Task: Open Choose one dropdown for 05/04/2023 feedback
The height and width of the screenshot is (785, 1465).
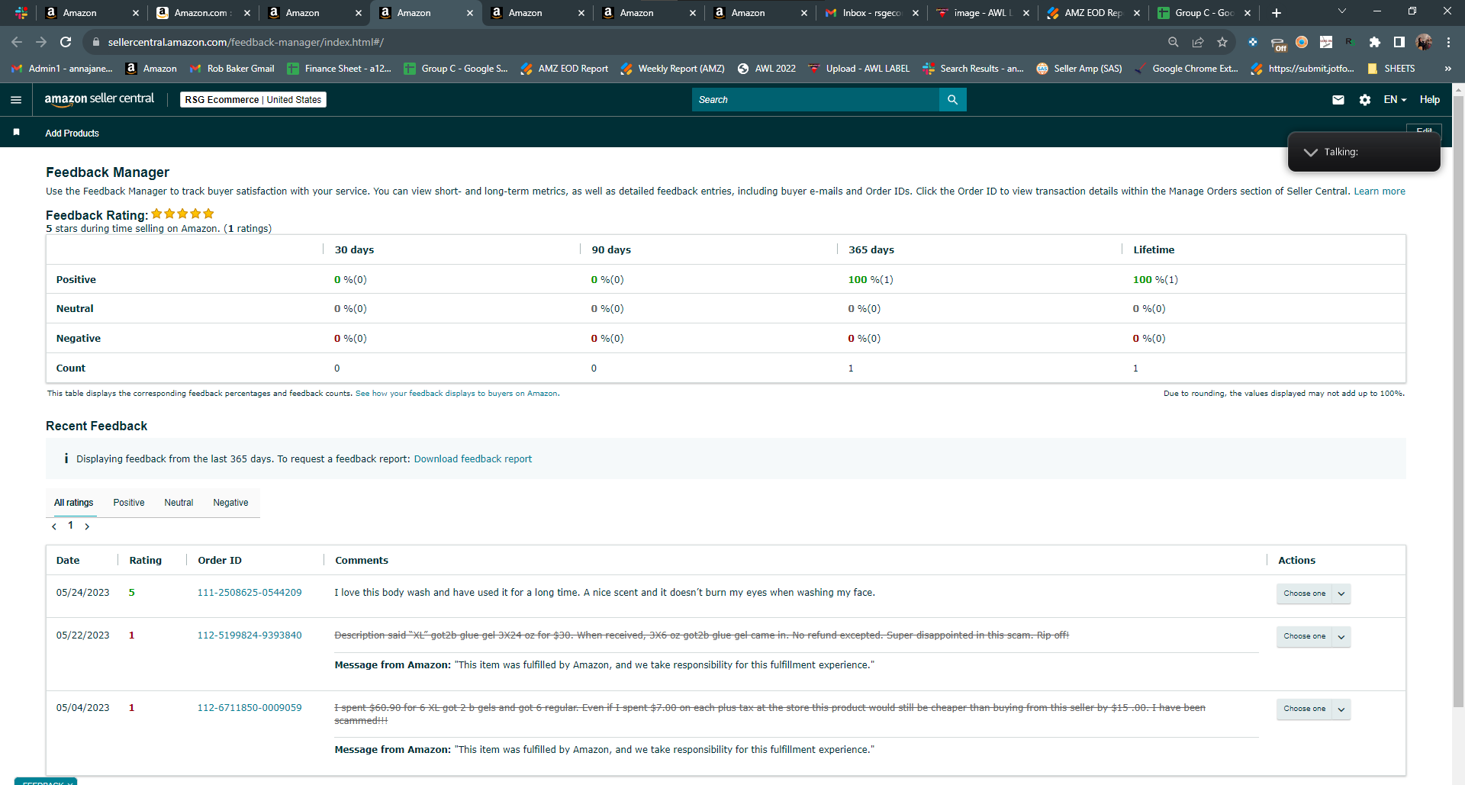Action: click(1313, 709)
